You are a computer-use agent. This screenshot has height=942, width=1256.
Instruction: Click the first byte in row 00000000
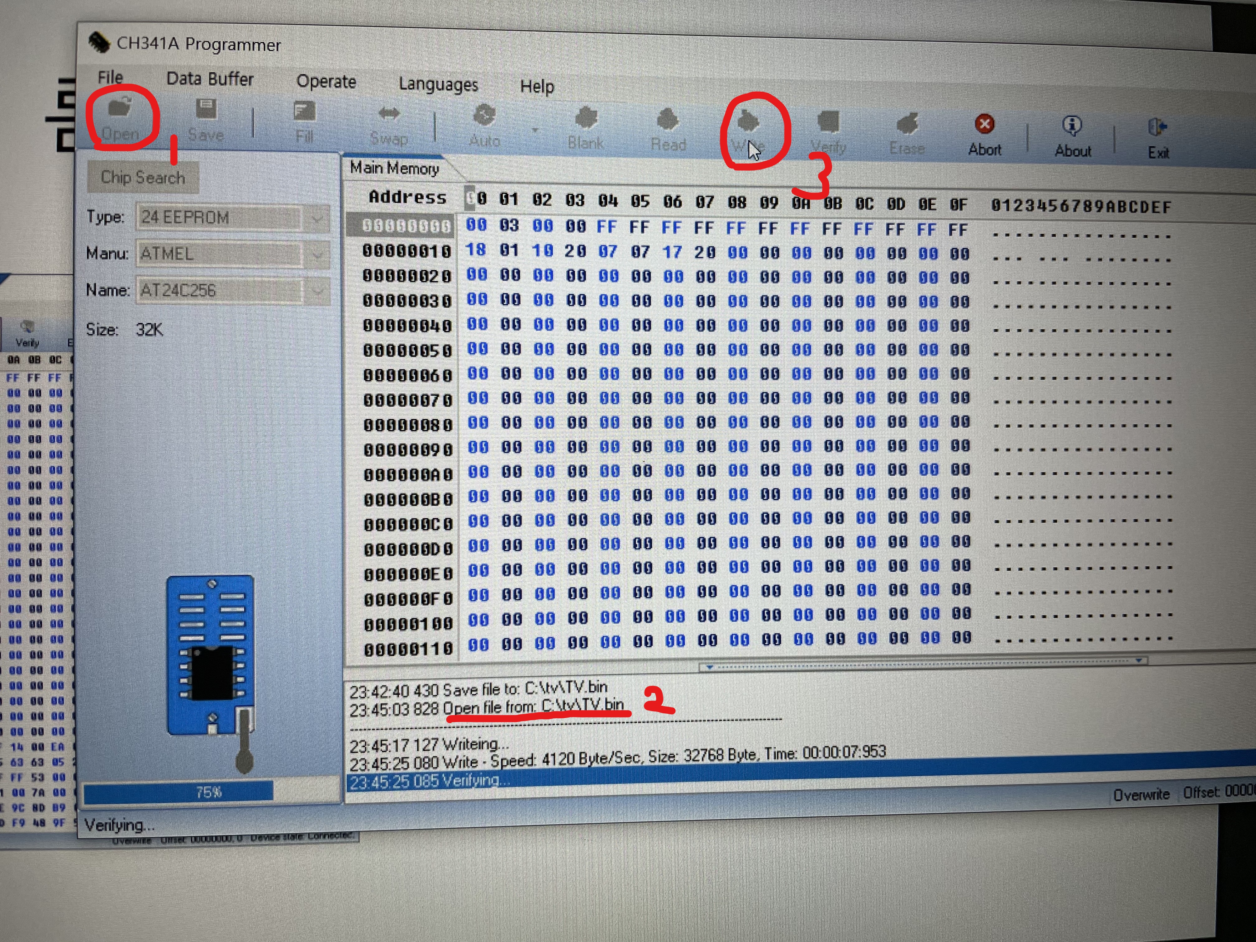pos(476,225)
